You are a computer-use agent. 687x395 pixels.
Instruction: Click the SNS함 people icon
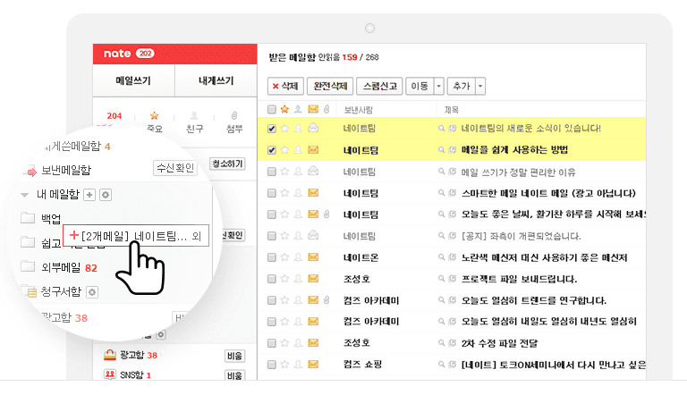[110, 374]
